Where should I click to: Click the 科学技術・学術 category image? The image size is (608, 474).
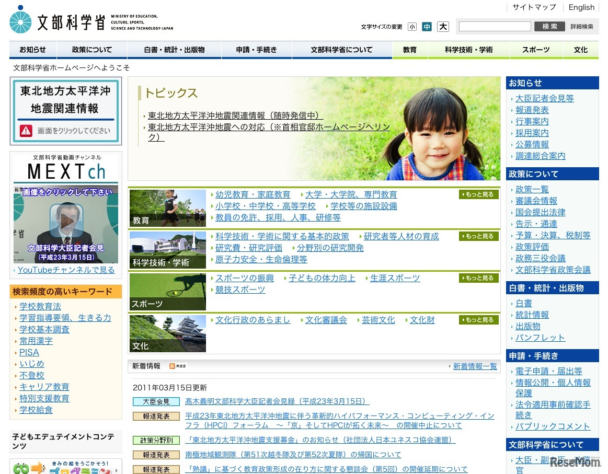pyautogui.click(x=168, y=250)
